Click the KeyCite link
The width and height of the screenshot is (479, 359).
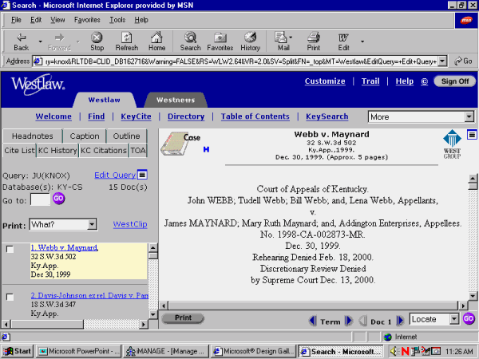click(136, 116)
